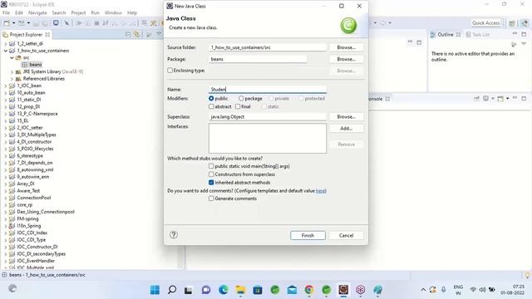The height and width of the screenshot is (299, 532).
Task: Maximize the Outline view
Action: pos(524,34)
